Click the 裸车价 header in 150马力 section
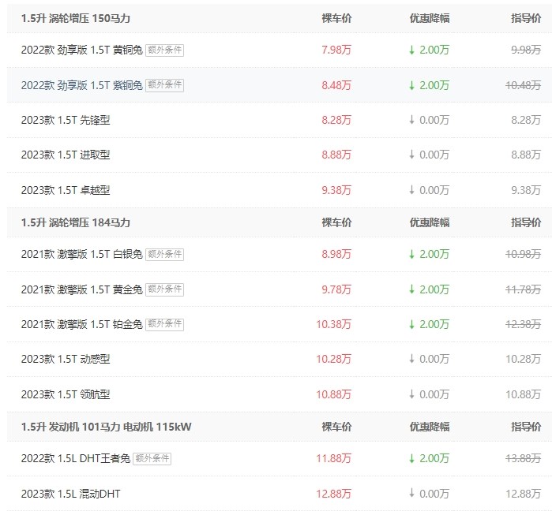Image resolution: width=552 pixels, height=515 pixels. click(336, 18)
